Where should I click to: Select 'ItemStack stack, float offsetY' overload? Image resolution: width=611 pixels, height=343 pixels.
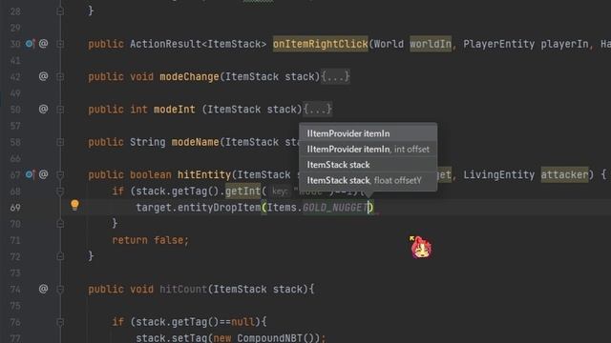(368, 180)
